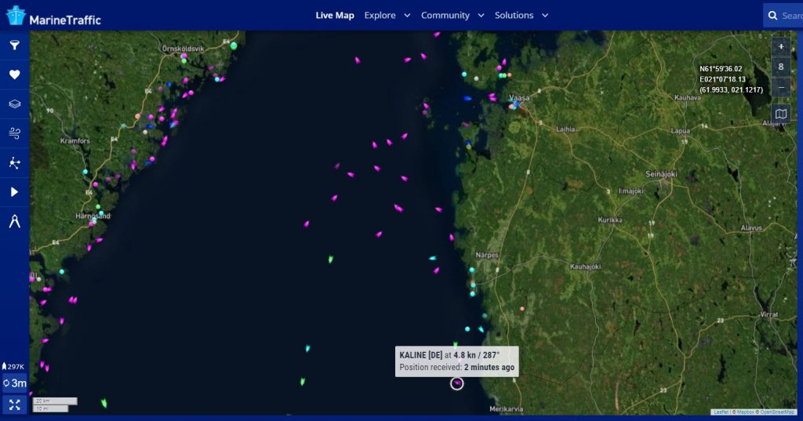Viewport: 803px width, 421px height.
Task: Select the circled KALINE vessel marker
Action: (x=457, y=383)
